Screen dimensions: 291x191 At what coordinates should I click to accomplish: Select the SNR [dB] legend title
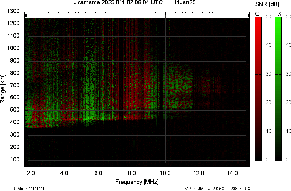coord(267,4)
